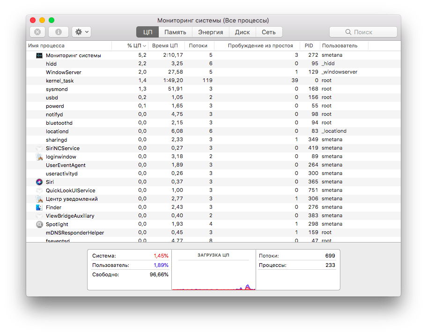Click the Потоки count 699
Image resolution: width=427 pixels, height=334 pixels.
(330, 256)
